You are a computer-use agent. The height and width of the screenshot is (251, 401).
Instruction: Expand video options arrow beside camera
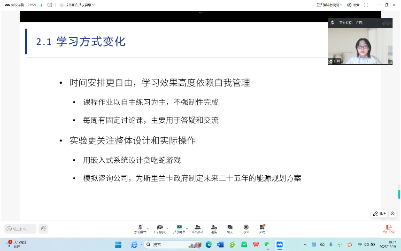point(168,227)
